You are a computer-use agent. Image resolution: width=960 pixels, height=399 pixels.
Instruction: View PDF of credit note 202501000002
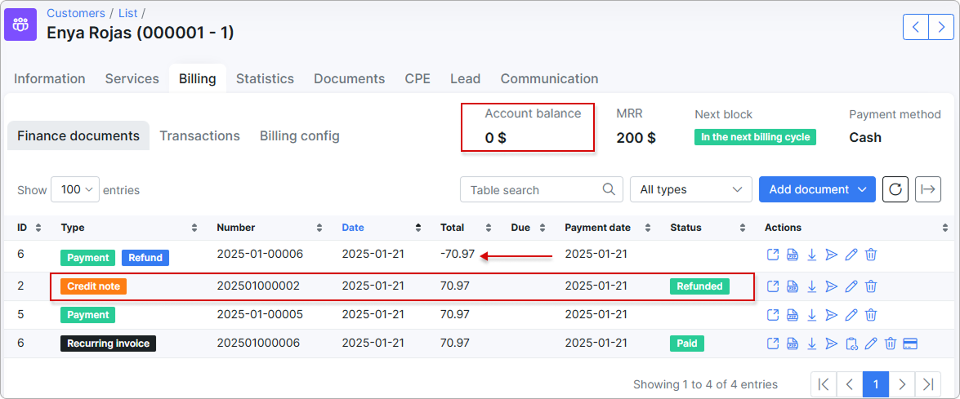[793, 286]
